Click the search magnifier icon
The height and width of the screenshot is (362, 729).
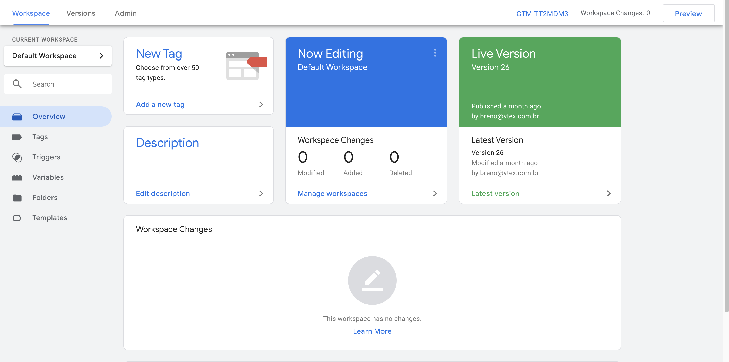pyautogui.click(x=17, y=84)
